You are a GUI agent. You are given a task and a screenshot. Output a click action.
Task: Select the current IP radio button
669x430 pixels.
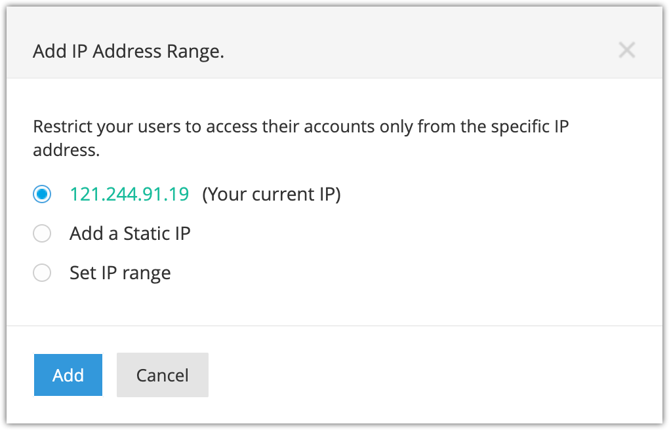point(42,195)
